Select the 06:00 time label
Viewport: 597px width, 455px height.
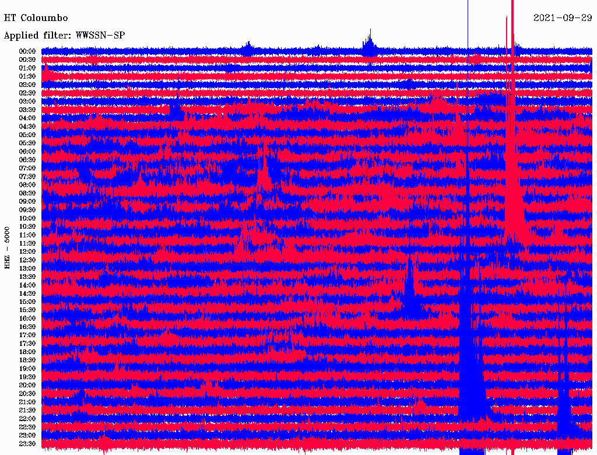27,152
